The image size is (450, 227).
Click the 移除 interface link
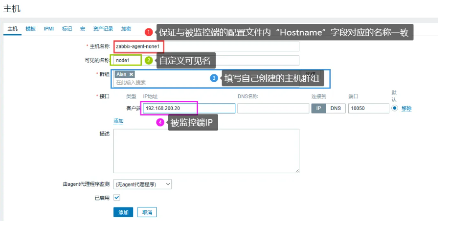406,109
